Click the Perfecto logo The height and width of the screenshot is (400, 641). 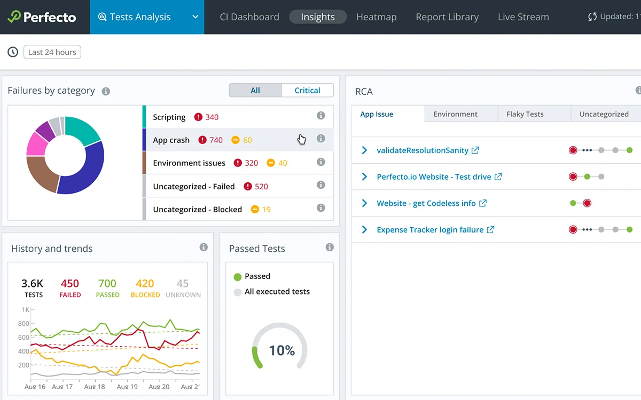[42, 17]
